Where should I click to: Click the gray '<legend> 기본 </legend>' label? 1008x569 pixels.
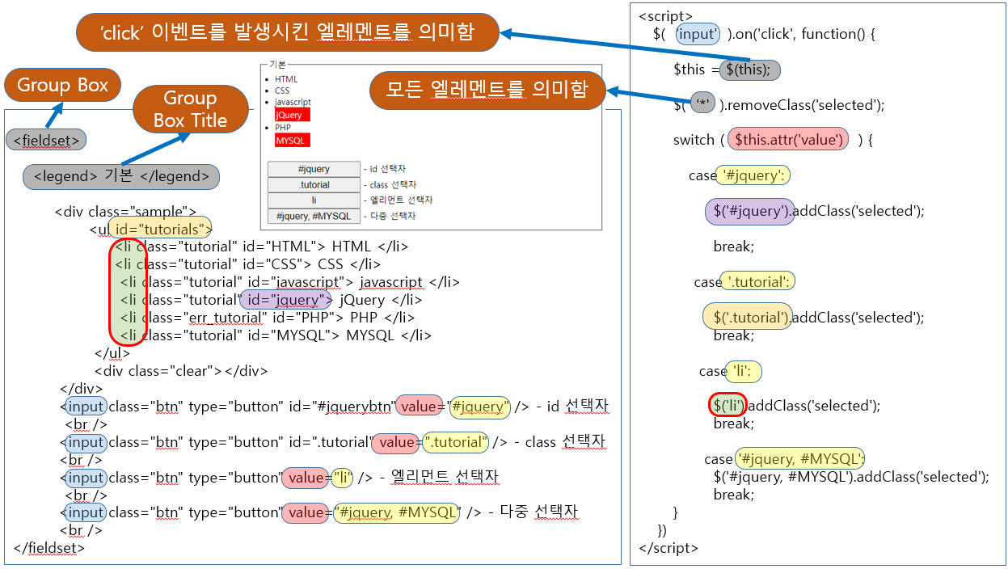tap(121, 175)
